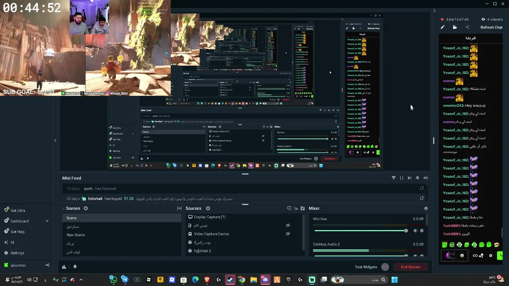The image size is (509, 286).
Task: Click End Stream
Action: 410,267
